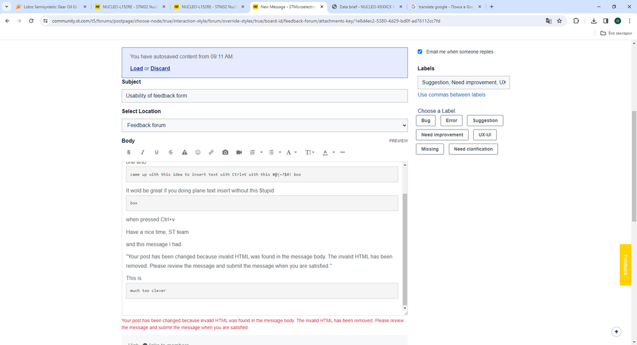Image resolution: width=637 pixels, height=345 pixels.
Task: Click the page vertical scrollbar
Action: (634, 166)
